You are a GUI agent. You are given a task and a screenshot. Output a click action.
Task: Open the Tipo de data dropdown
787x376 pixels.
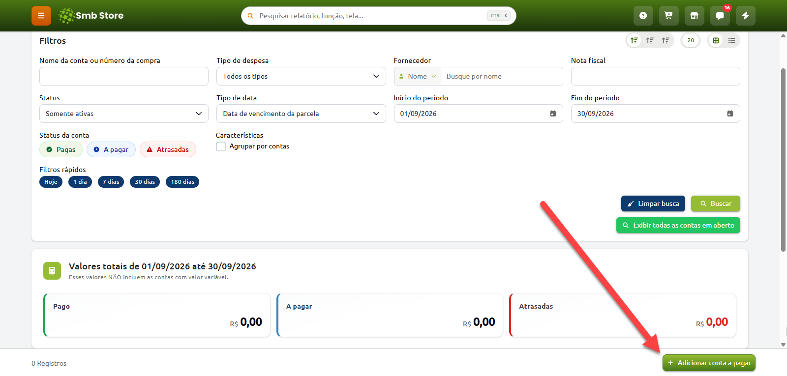pyautogui.click(x=301, y=114)
